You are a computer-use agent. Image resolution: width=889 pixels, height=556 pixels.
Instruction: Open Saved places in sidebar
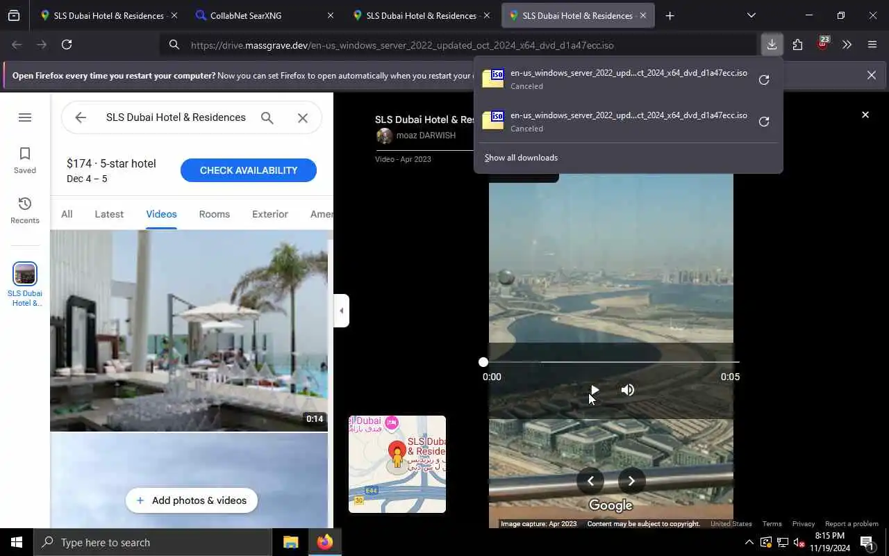pyautogui.click(x=25, y=161)
